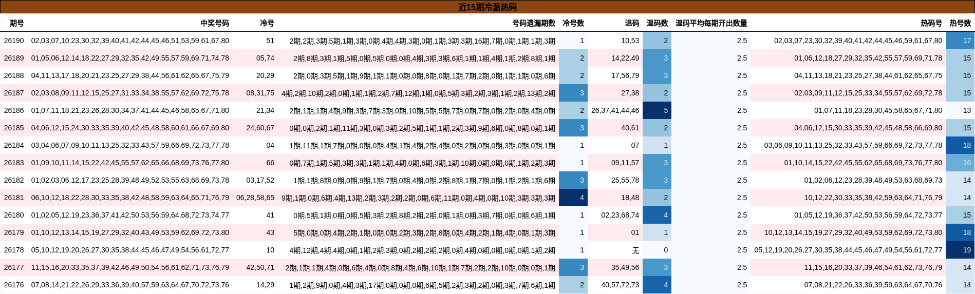Click hot count 19 in row 26178
This screenshot has height=294, width=975.
coord(960,250)
